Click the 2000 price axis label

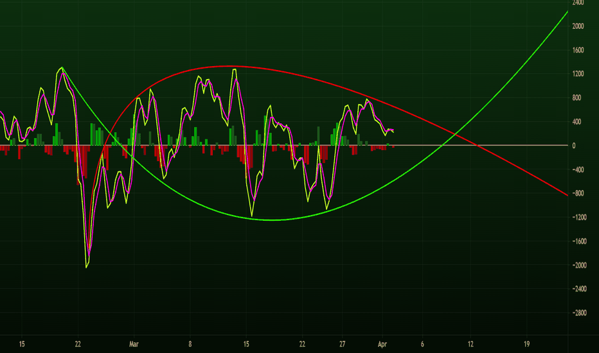click(578, 26)
